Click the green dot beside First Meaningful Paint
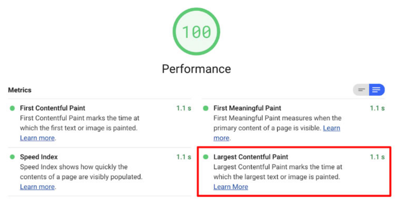Viewport: 398px width, 199px height. click(206, 108)
